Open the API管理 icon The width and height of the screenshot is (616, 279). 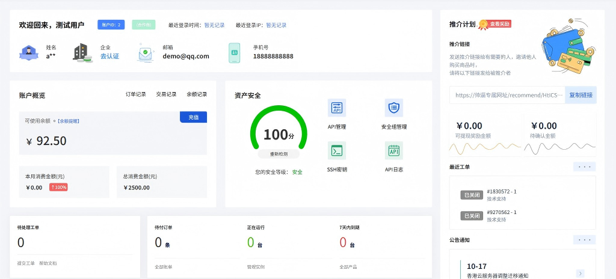pos(337,108)
